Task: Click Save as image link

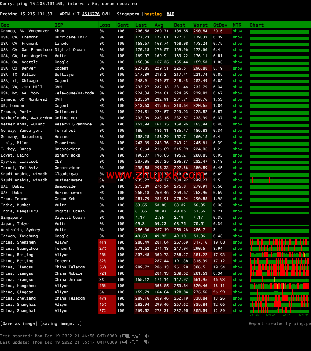Action: coord(19,323)
